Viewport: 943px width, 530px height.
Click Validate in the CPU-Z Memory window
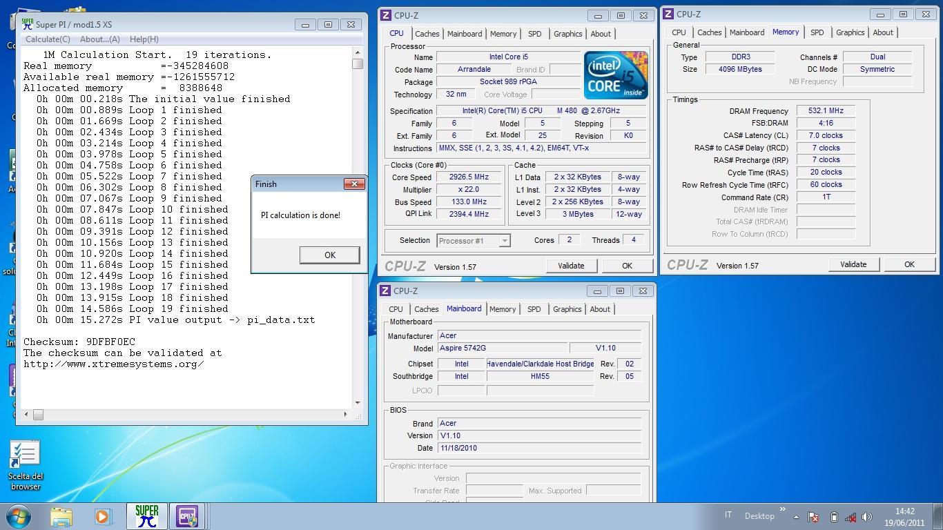(853, 264)
